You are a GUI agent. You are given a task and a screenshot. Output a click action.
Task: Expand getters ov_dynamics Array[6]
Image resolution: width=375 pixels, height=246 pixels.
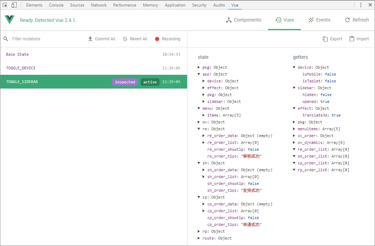tap(294, 142)
